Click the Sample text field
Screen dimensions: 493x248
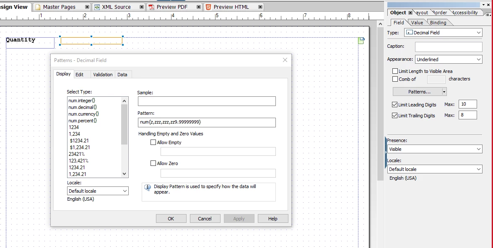(207, 101)
